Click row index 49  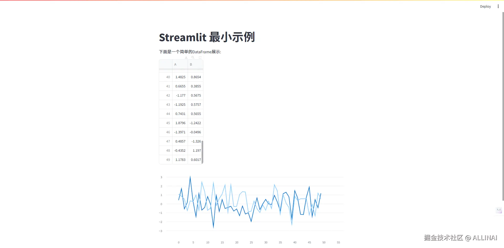click(166, 160)
